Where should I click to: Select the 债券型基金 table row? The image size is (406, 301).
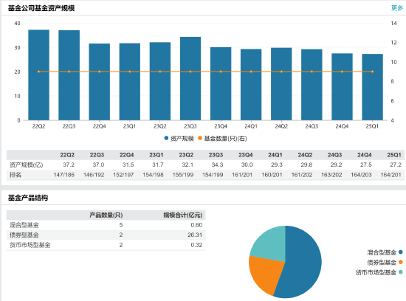[106, 235]
